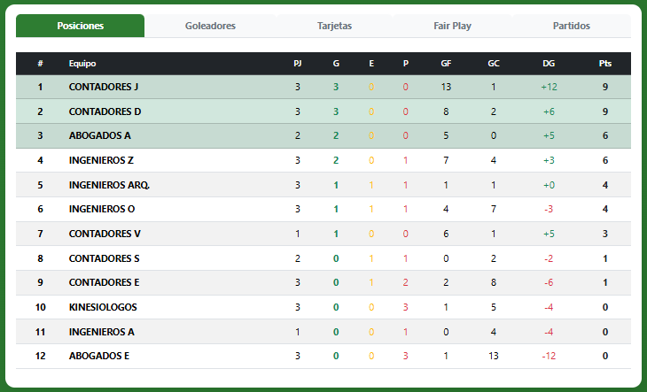Open the Tarjetas tab
The width and height of the screenshot is (647, 392).
[334, 26]
